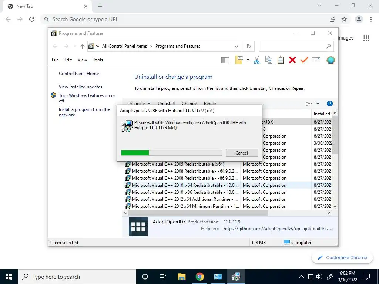
Task: Click the Copy icon in toolbar
Action: (x=269, y=60)
